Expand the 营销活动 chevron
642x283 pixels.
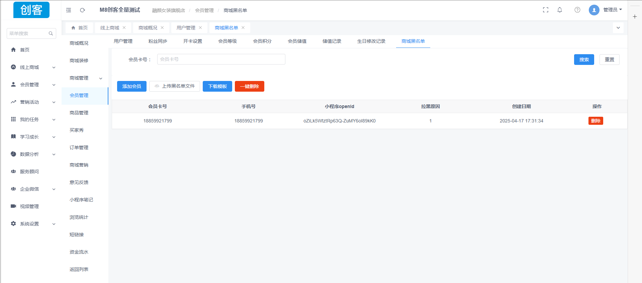click(x=54, y=102)
